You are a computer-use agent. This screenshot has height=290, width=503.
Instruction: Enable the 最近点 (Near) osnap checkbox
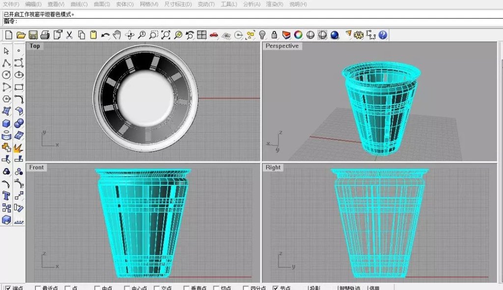pos(38,288)
